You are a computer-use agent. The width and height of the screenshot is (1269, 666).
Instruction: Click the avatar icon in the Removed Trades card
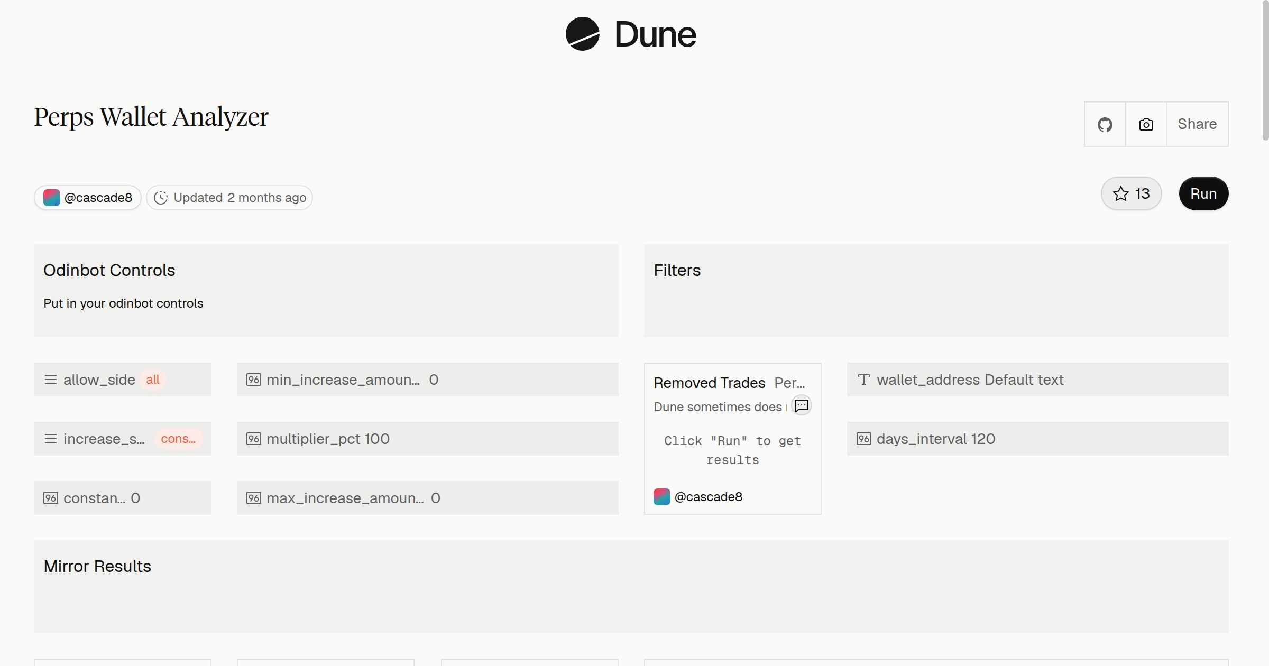(662, 497)
